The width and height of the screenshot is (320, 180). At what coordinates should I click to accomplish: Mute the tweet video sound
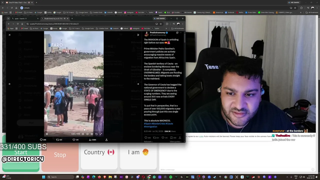pos(87,134)
